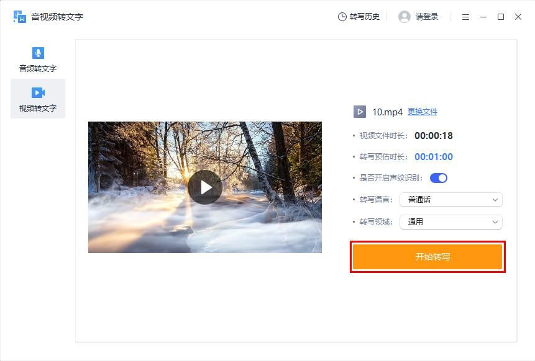Click the clock icon next to 转写历史
This screenshot has height=361, width=535.
click(x=342, y=17)
